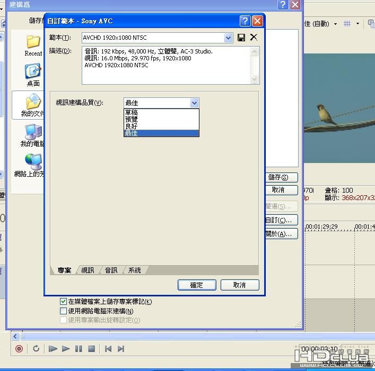This screenshot has height=371, width=375.
Task: Stop playback with the Stop button
Action: (x=92, y=349)
